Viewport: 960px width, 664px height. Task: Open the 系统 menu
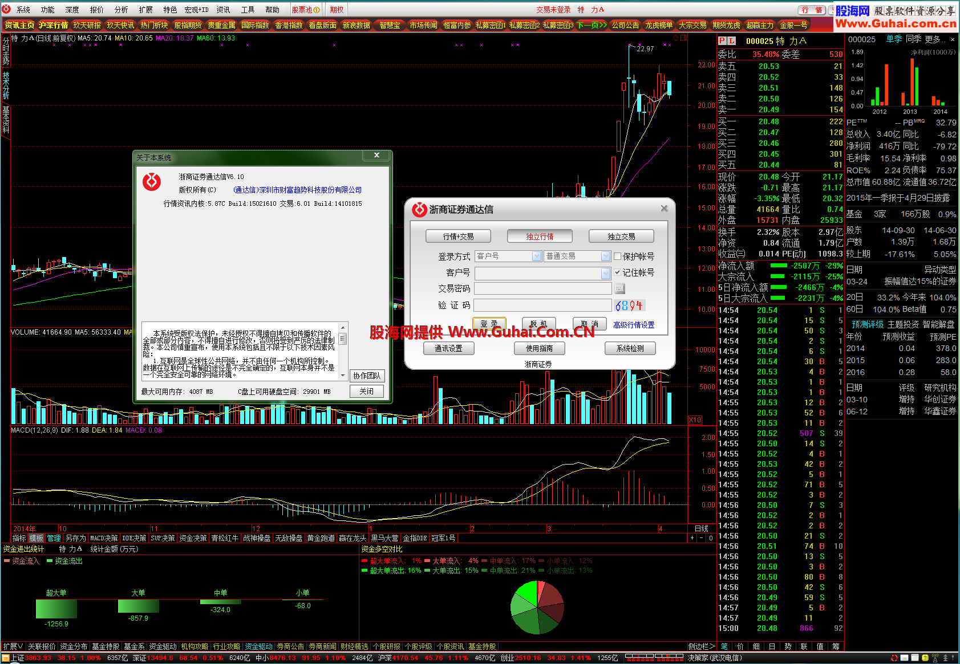pyautogui.click(x=23, y=10)
